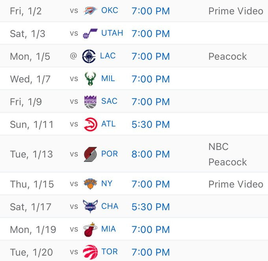Screen dimensions: 268x261
Task: Click the Atlanta Hawks logo
Action: click(x=90, y=125)
